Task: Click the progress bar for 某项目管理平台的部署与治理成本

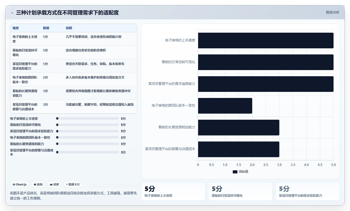Action: point(87,152)
